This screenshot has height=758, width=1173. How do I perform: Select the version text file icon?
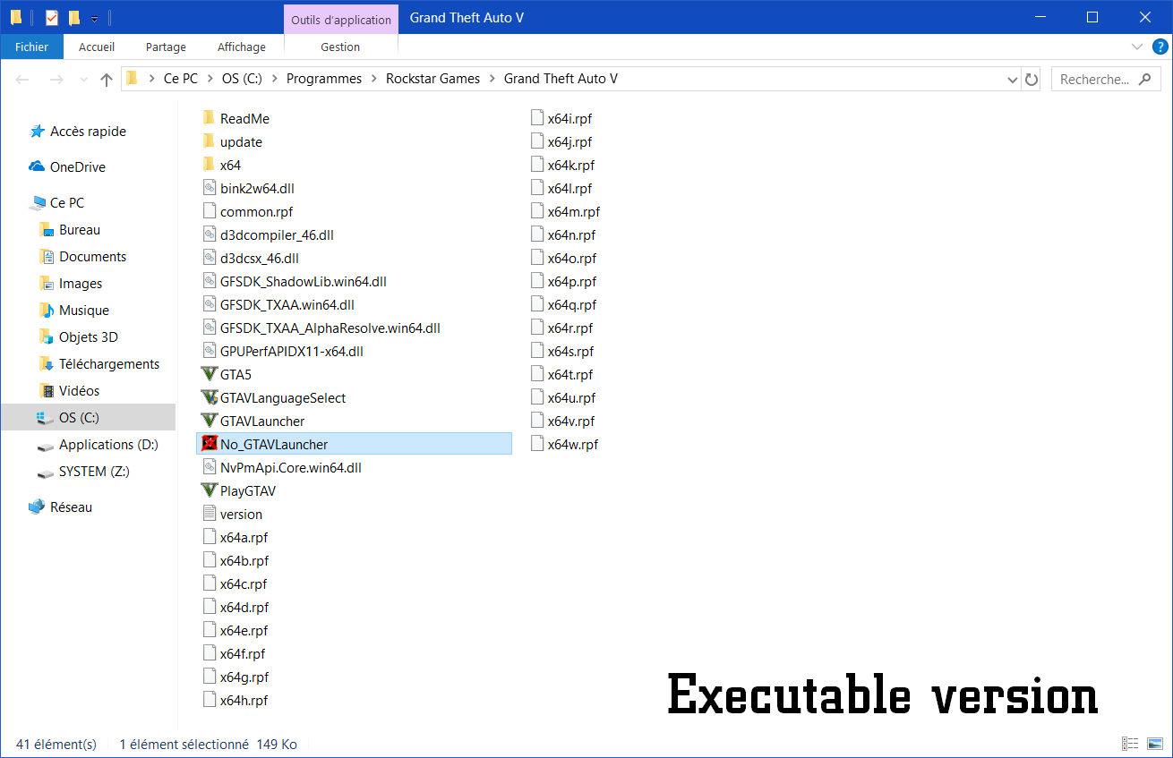pyautogui.click(x=210, y=514)
